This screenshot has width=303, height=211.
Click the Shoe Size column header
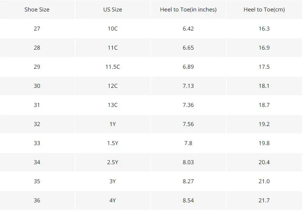pyautogui.click(x=37, y=9)
